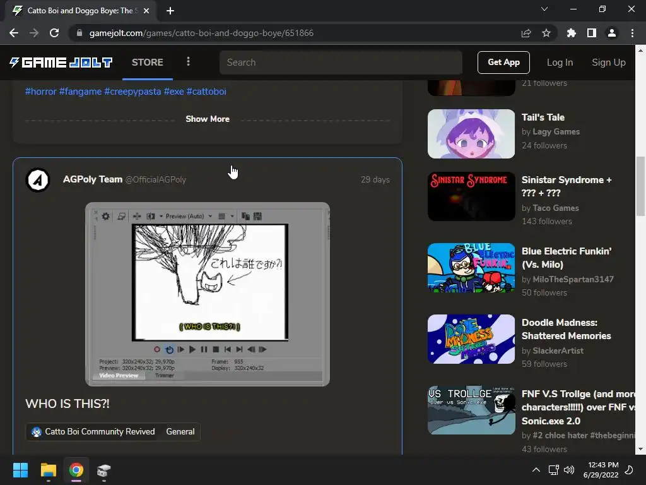Click the scrollbar down arrow
Viewport: 646px width, 485px height.
click(x=640, y=449)
